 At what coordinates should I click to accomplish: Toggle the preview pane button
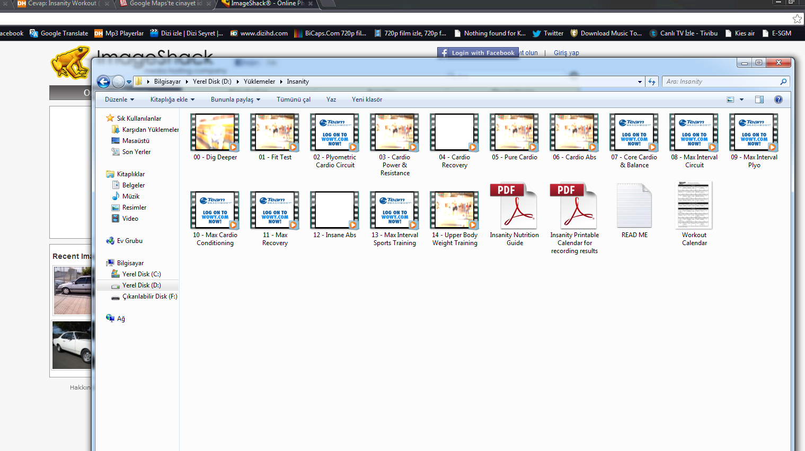(759, 100)
